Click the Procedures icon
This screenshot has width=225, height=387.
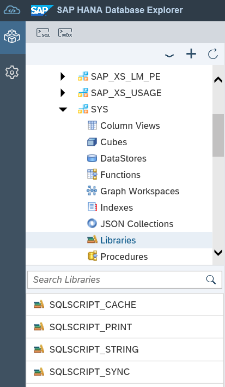(x=92, y=256)
